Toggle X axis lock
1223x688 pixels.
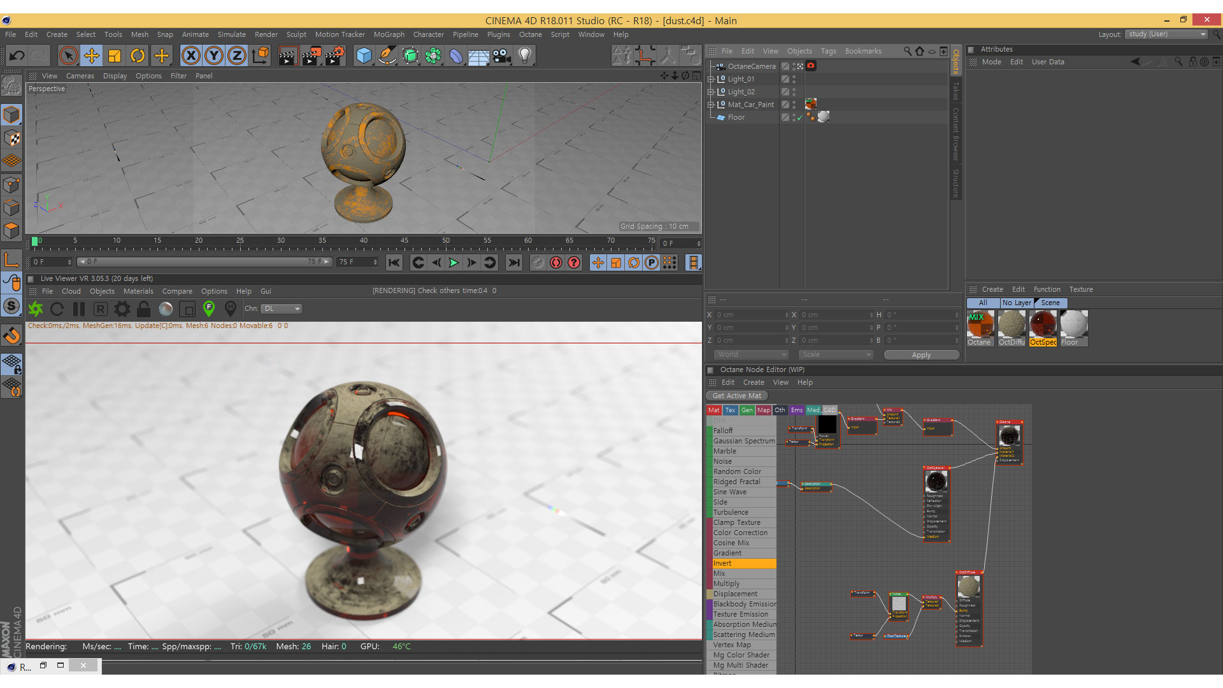[190, 56]
